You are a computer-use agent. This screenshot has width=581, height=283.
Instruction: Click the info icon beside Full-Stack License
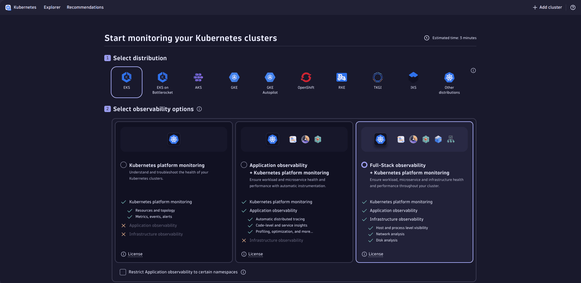pos(364,254)
